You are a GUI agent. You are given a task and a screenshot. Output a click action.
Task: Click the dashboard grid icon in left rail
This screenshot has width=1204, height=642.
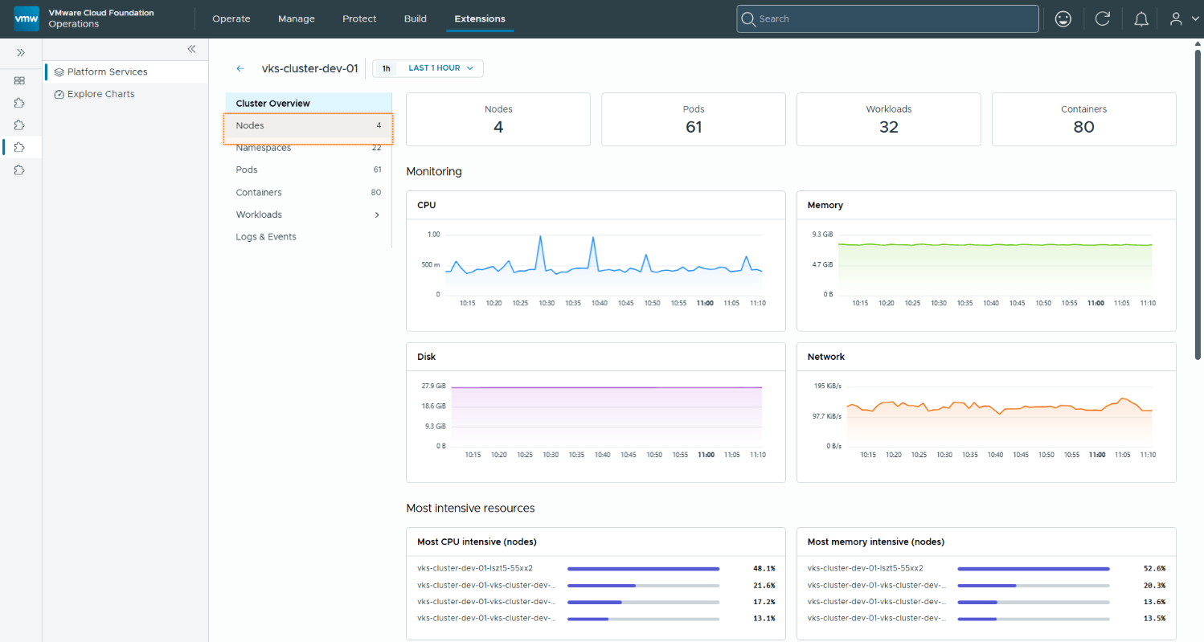point(20,80)
